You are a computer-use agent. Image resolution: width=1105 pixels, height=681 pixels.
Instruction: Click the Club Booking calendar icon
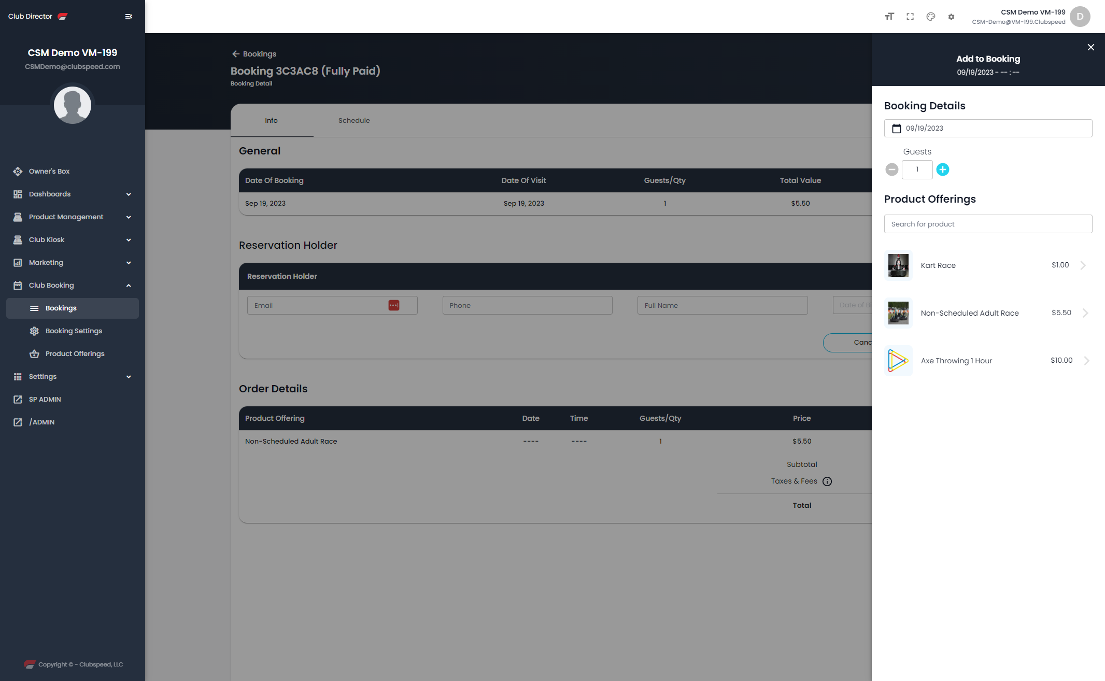coord(18,286)
